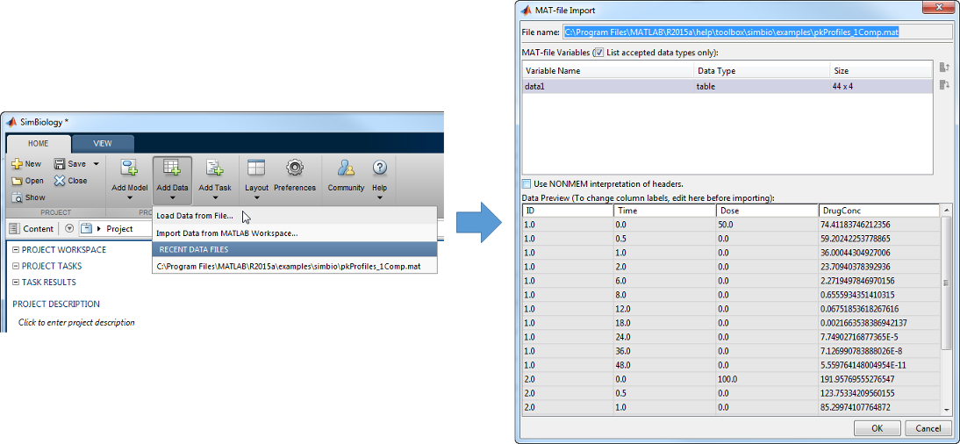The image size is (960, 444).
Task: Click the Layout grid icon
Action: (256, 168)
